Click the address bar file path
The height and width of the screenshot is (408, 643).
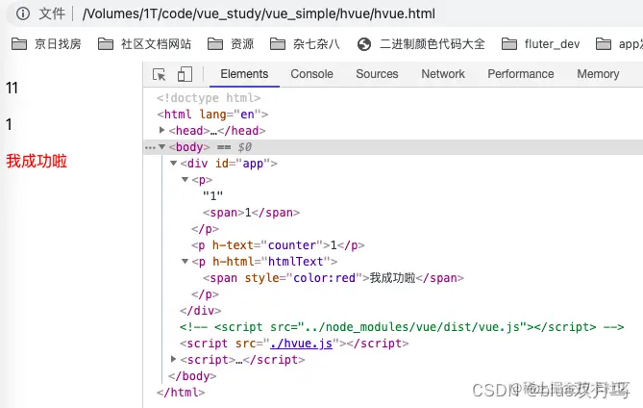click(x=259, y=14)
